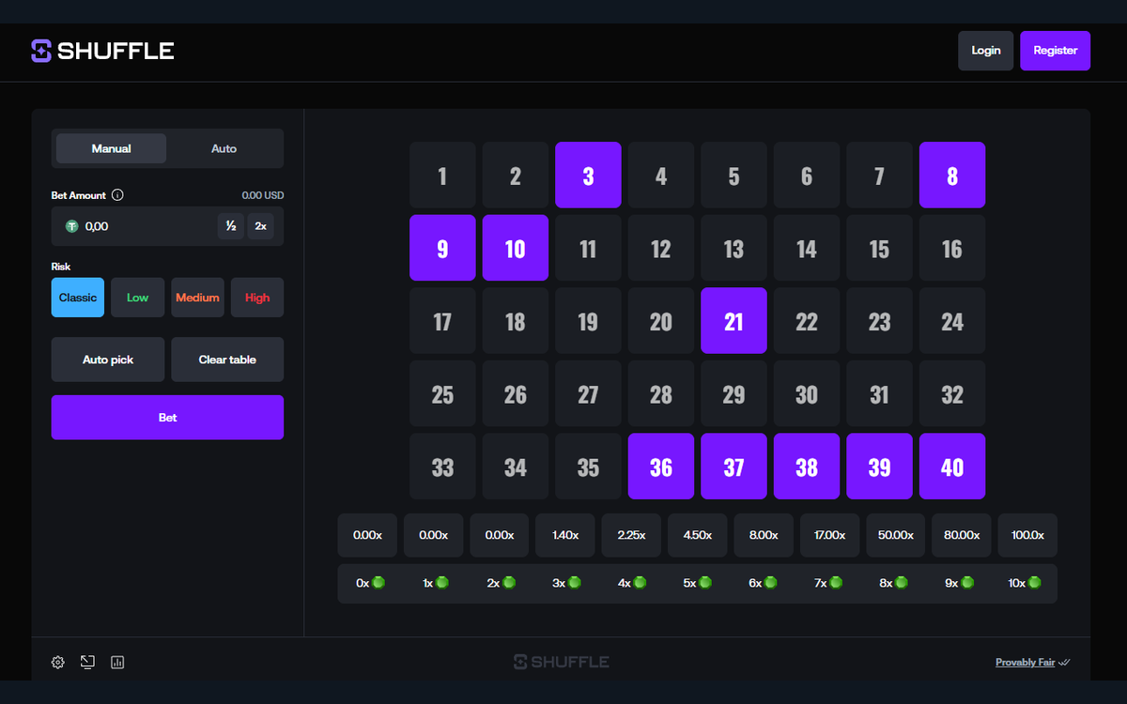
Task: Click the Login button
Action: [x=985, y=51]
